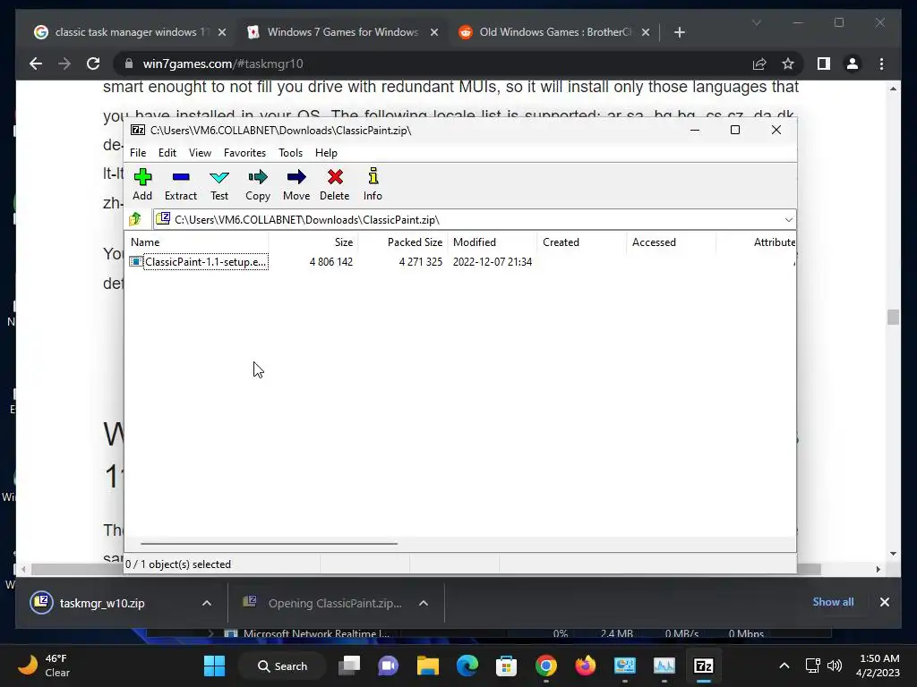
Task: Click the Add toolbar button in 7-Zip
Action: coord(142,184)
